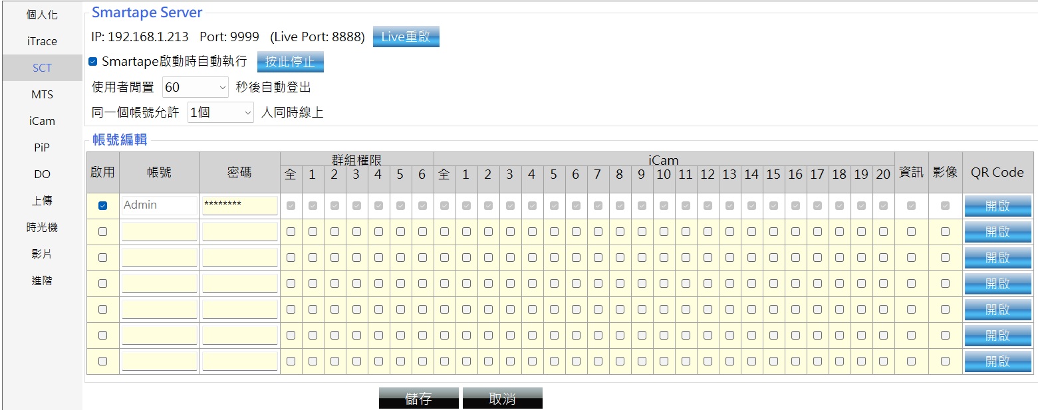Viewport: 1038px width, 410px height.
Task: Open QR Code for the Admin row
Action: (x=997, y=206)
